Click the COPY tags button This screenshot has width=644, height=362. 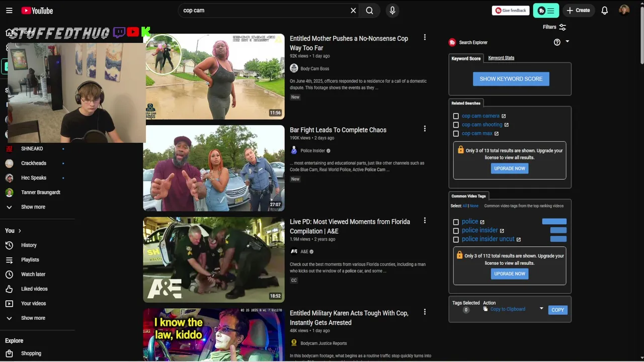557,310
